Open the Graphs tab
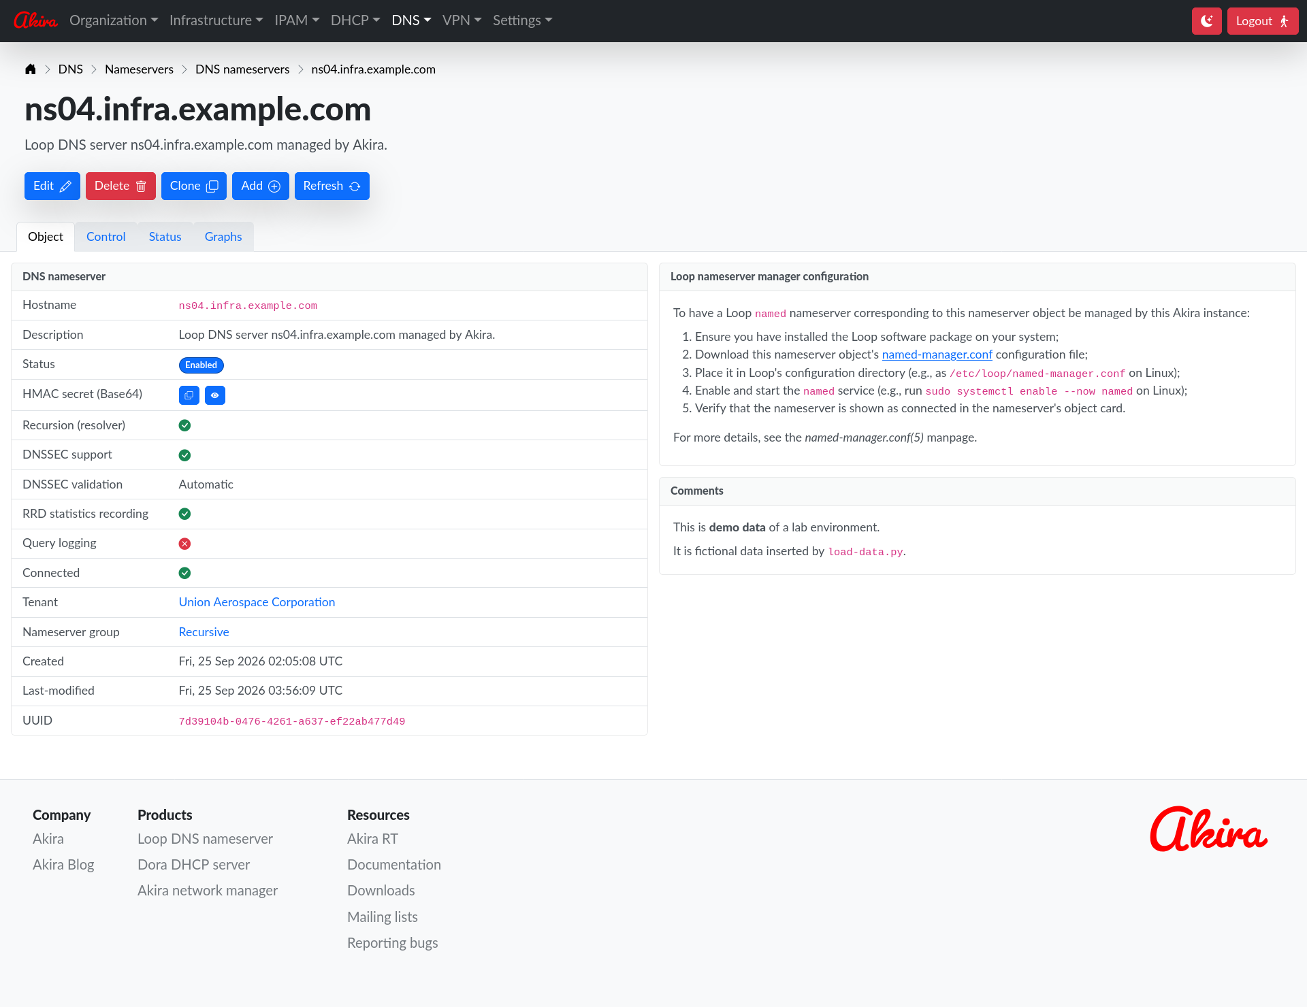The height and width of the screenshot is (1007, 1307). click(x=223, y=237)
